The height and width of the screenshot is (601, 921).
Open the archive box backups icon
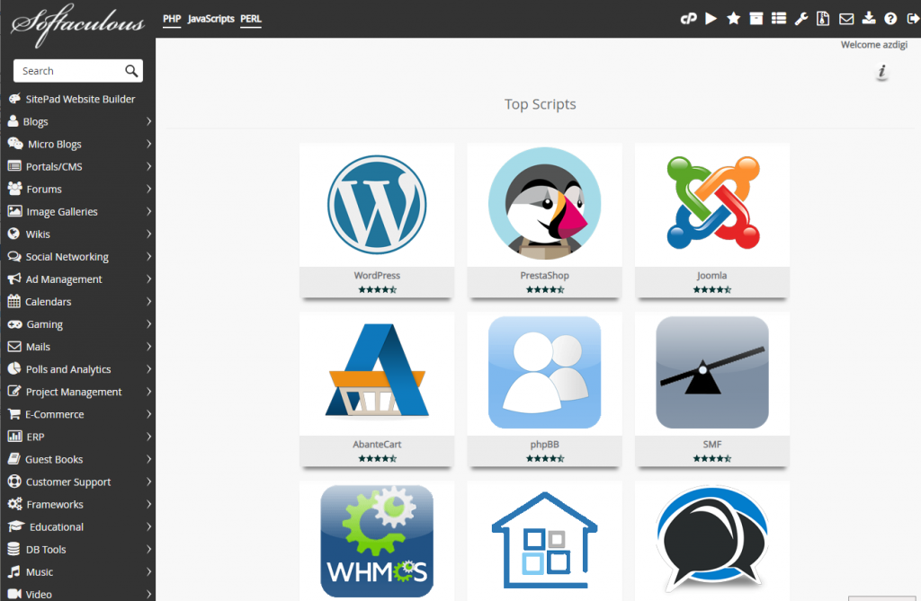756,19
